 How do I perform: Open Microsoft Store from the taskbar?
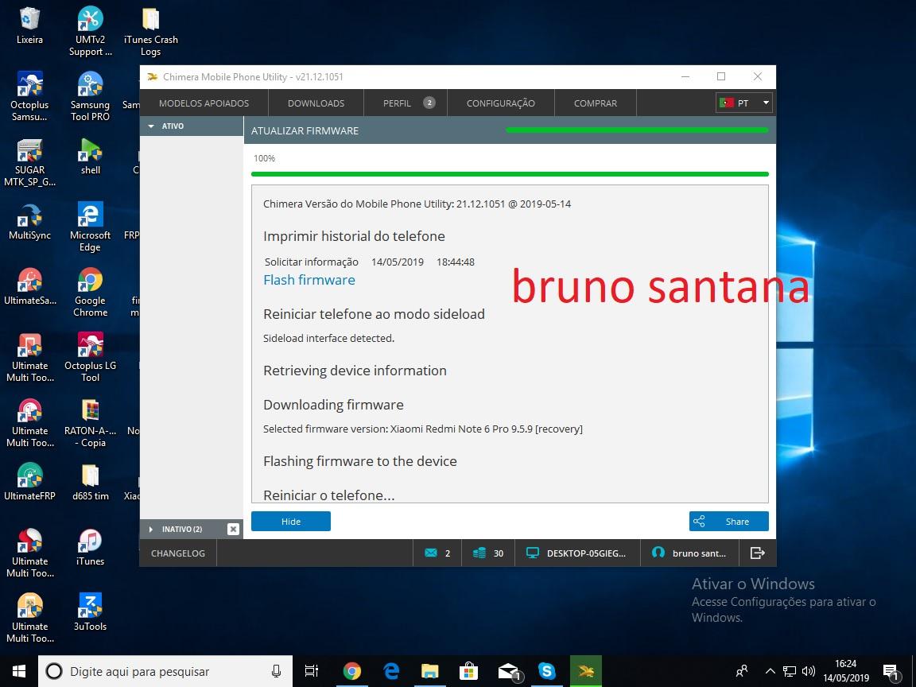point(468,671)
